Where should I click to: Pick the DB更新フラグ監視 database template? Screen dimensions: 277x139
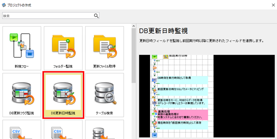tap(22, 95)
